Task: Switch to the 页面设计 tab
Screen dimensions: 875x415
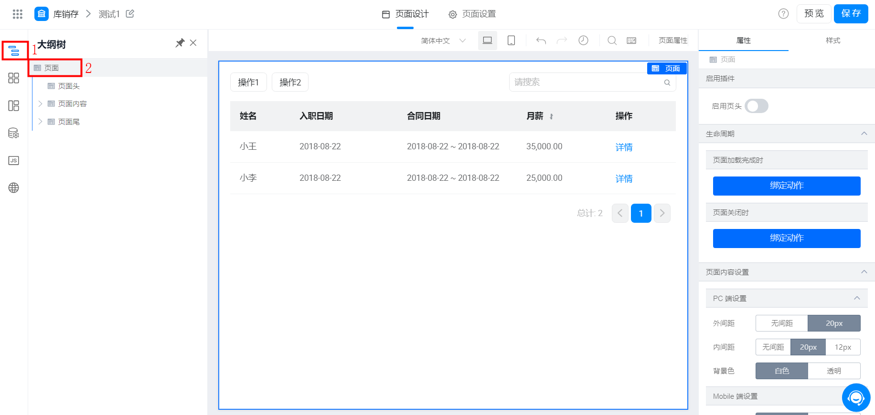Action: 405,14
